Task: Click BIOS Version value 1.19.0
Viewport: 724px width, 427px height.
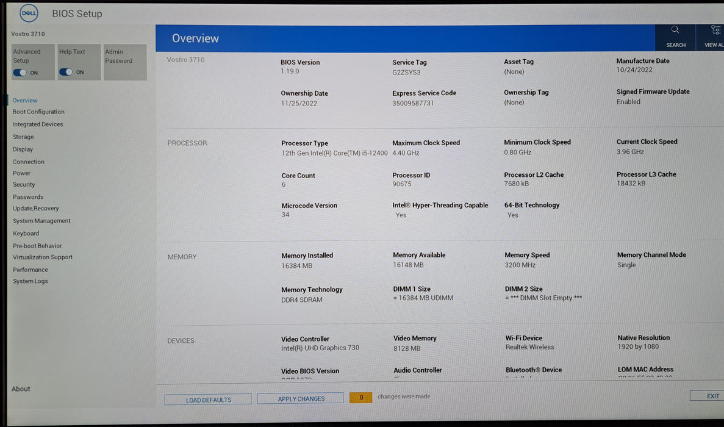Action: point(290,71)
